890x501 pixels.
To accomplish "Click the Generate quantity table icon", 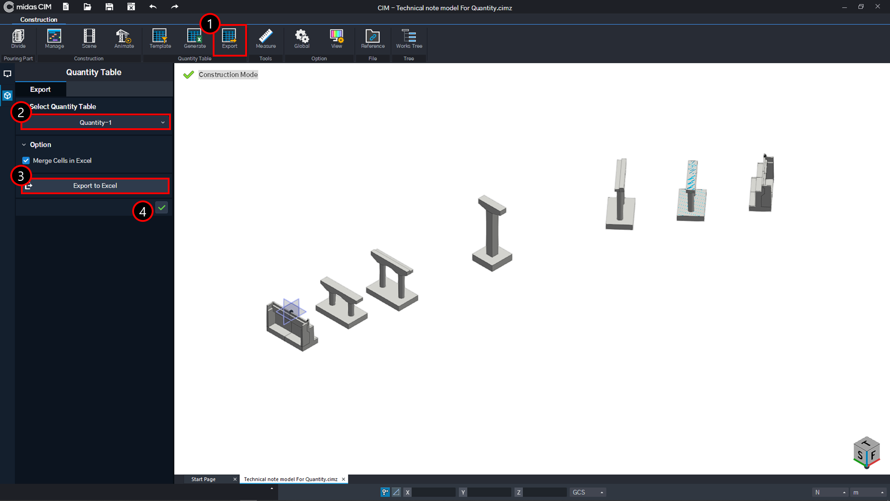I will pos(194,39).
